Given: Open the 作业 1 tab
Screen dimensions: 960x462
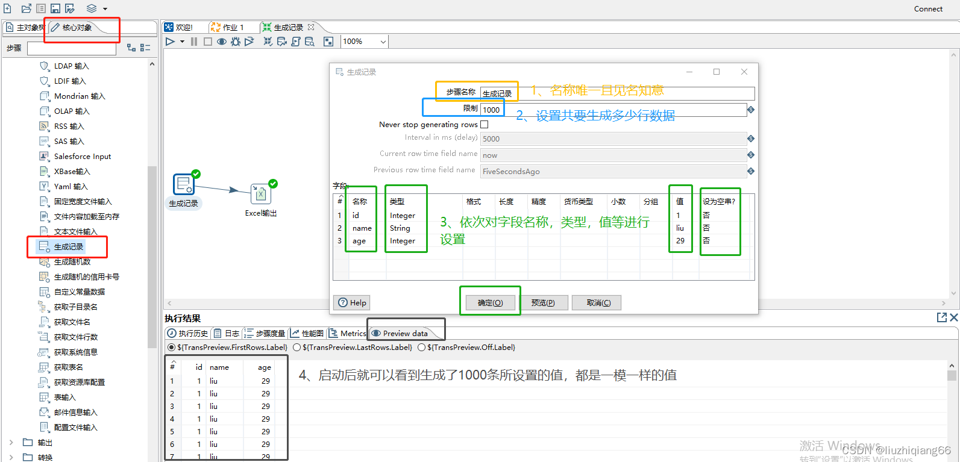Looking at the screenshot, I should pos(227,27).
